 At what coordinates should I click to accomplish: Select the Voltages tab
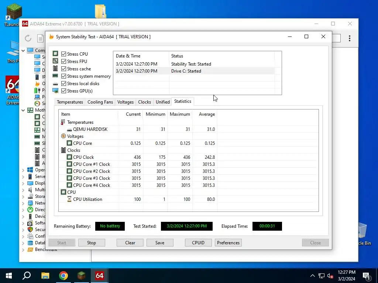pyautogui.click(x=126, y=102)
